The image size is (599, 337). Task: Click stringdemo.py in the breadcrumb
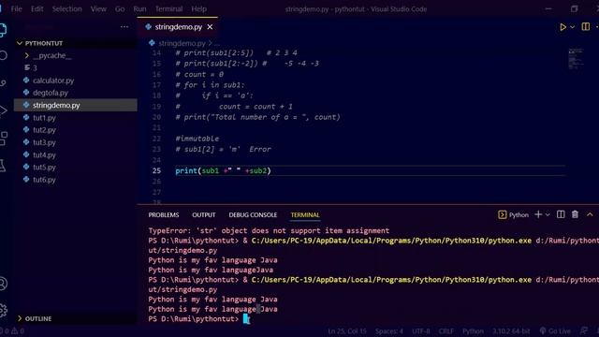coord(182,43)
